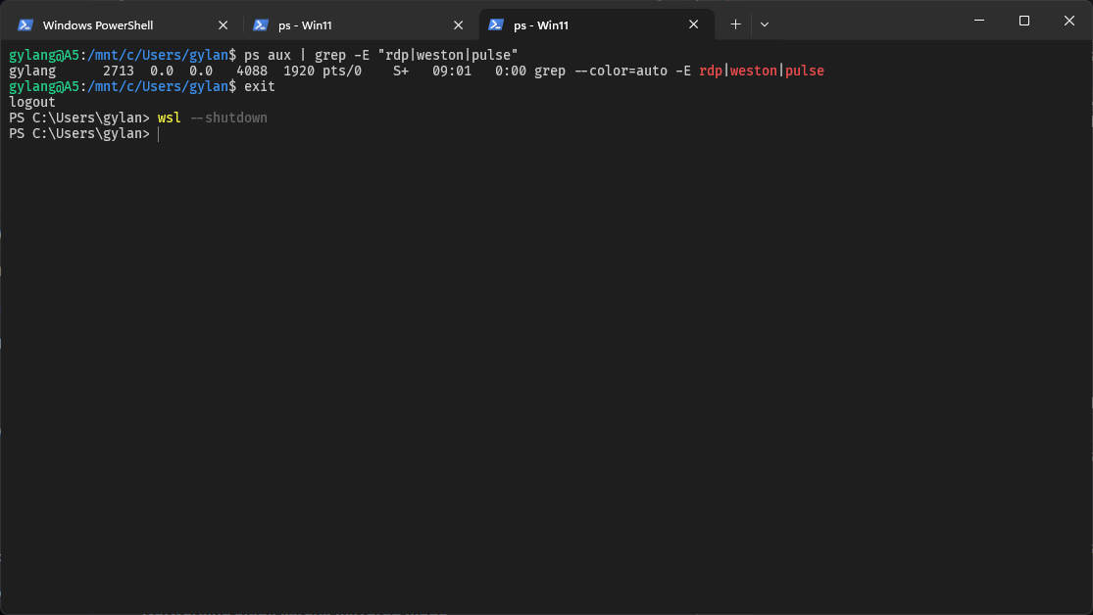Click the yellow wsl command text
This screenshot has height=615, width=1093.
[x=169, y=118]
